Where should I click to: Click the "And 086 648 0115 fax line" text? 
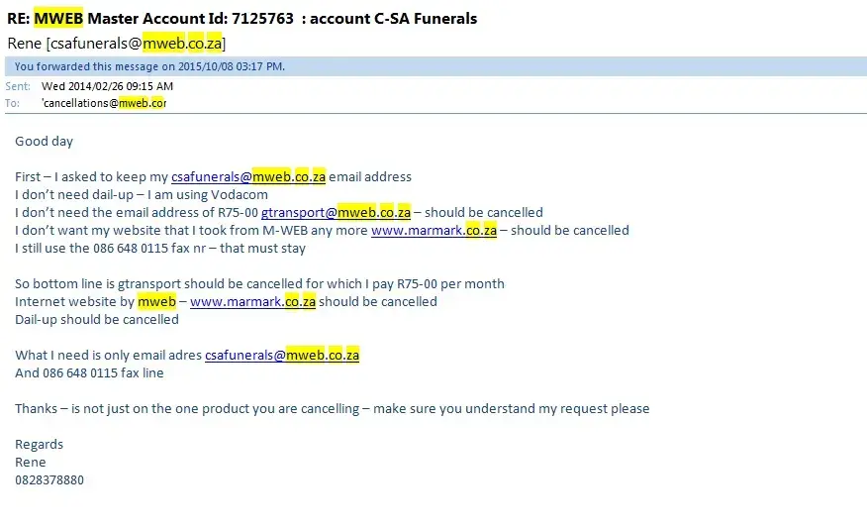click(89, 372)
